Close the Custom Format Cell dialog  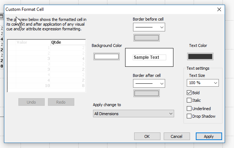(219, 9)
